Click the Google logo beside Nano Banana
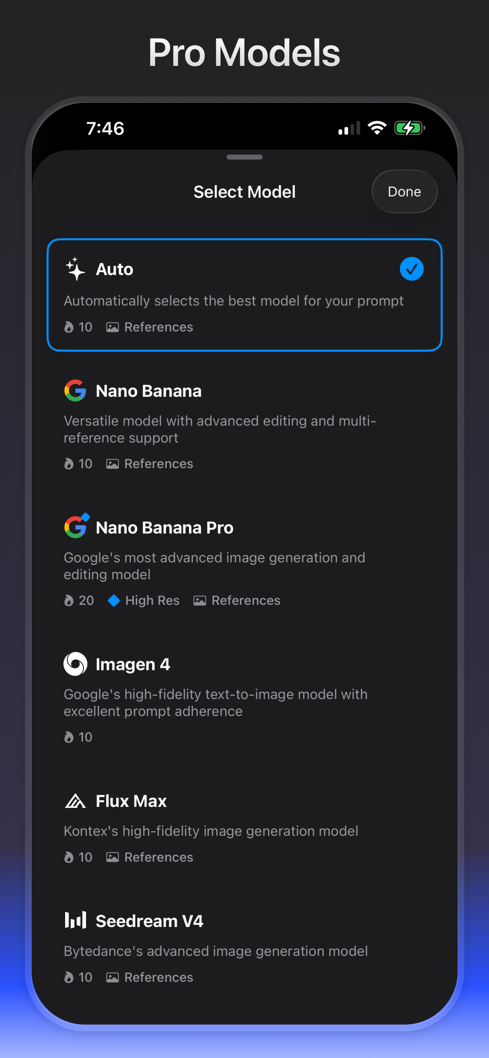 (x=75, y=391)
